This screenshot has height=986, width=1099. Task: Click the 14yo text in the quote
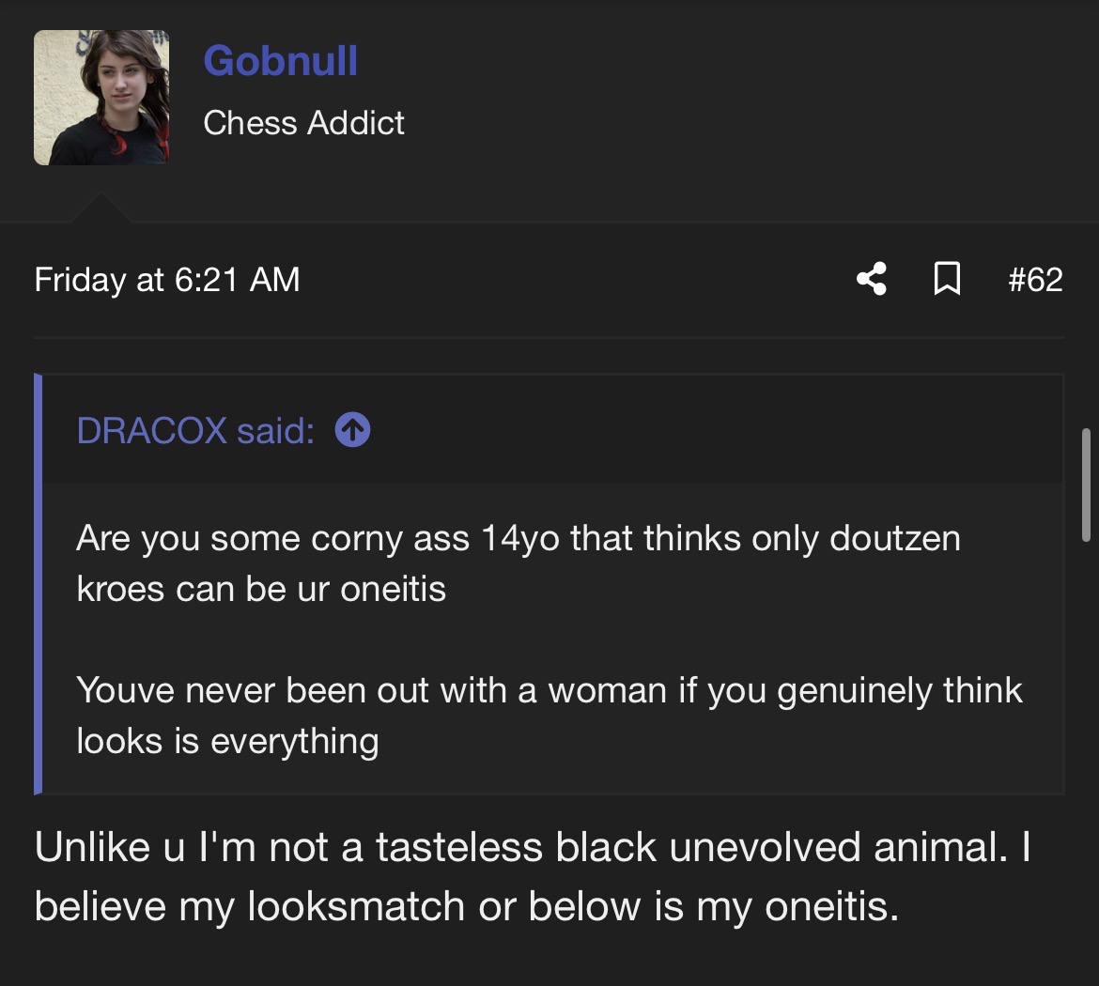click(519, 539)
